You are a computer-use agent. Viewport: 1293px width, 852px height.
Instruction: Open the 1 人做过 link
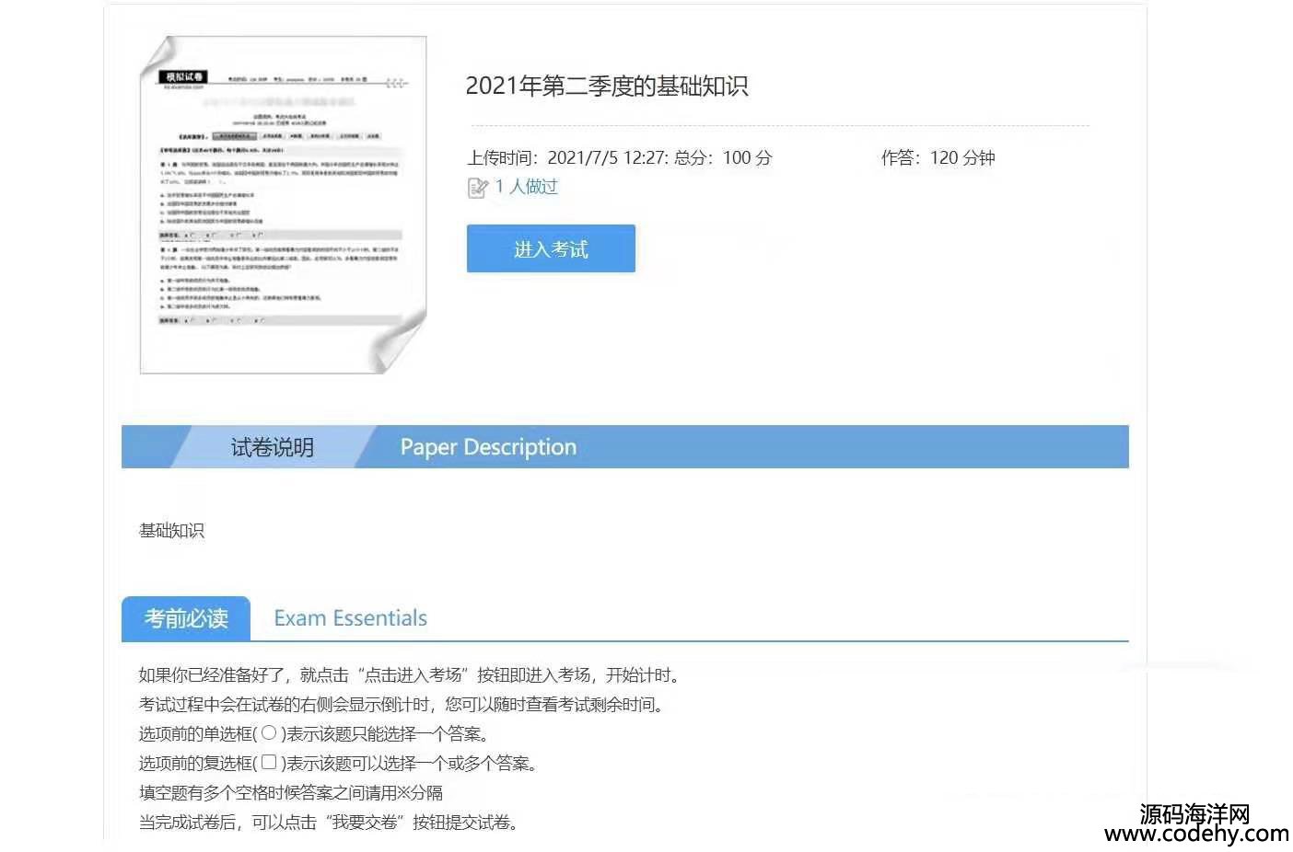[527, 187]
